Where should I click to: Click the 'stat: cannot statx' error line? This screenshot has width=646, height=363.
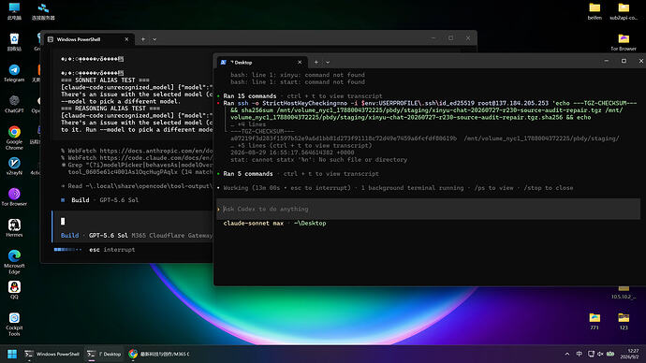point(318,160)
